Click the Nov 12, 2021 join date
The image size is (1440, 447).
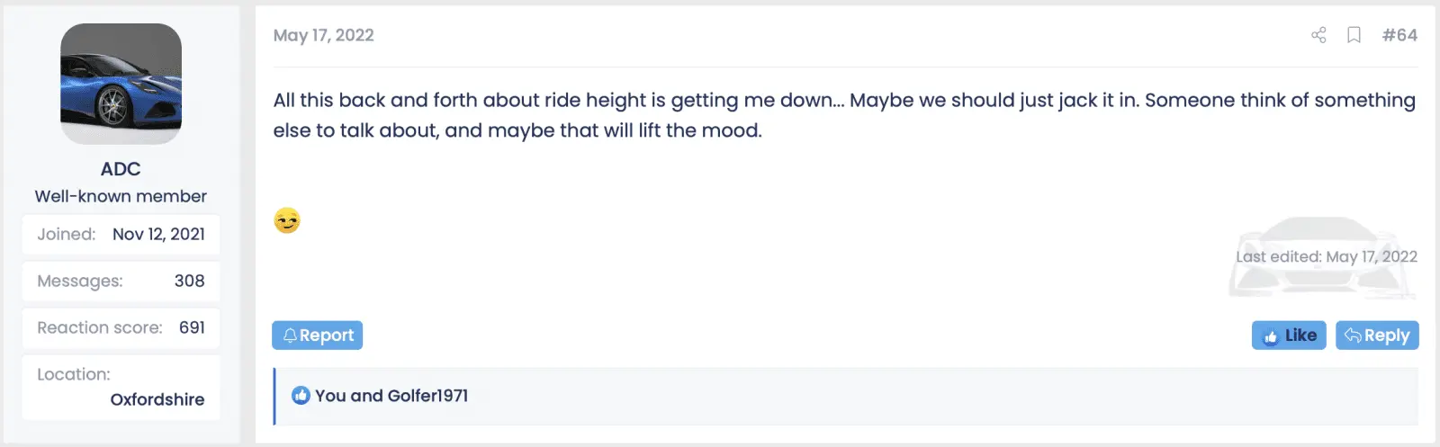click(x=158, y=234)
